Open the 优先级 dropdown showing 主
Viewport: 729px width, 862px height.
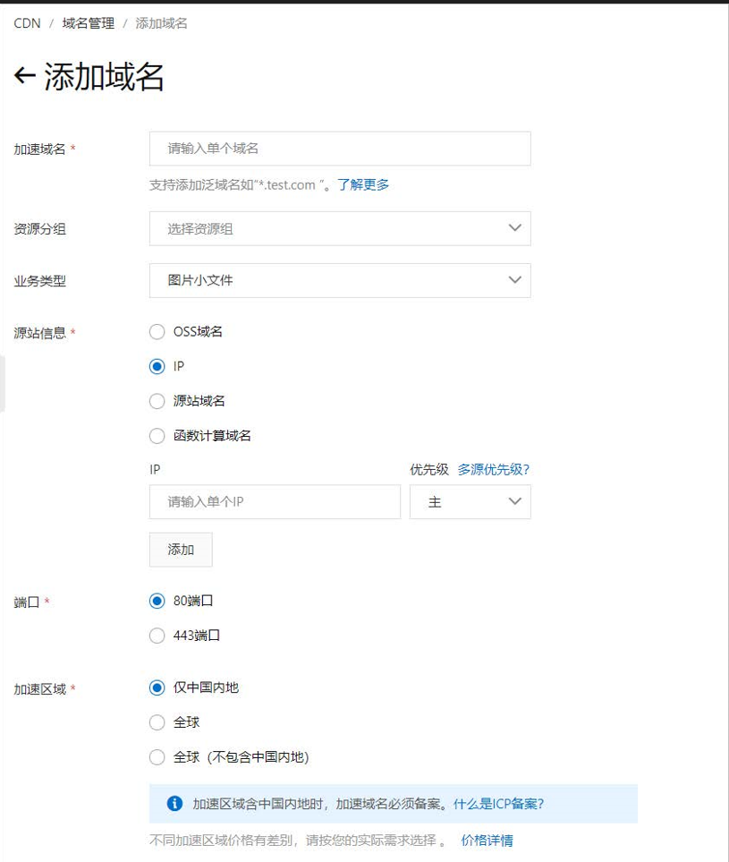(x=470, y=502)
